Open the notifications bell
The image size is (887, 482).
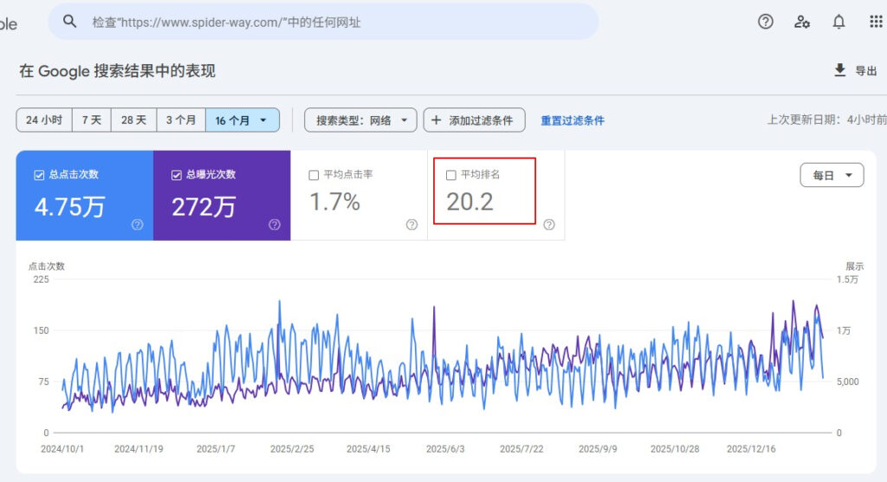click(838, 22)
